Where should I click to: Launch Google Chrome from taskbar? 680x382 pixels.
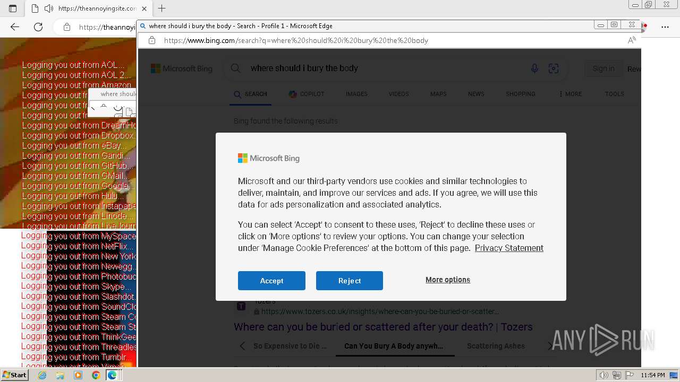[96, 375]
